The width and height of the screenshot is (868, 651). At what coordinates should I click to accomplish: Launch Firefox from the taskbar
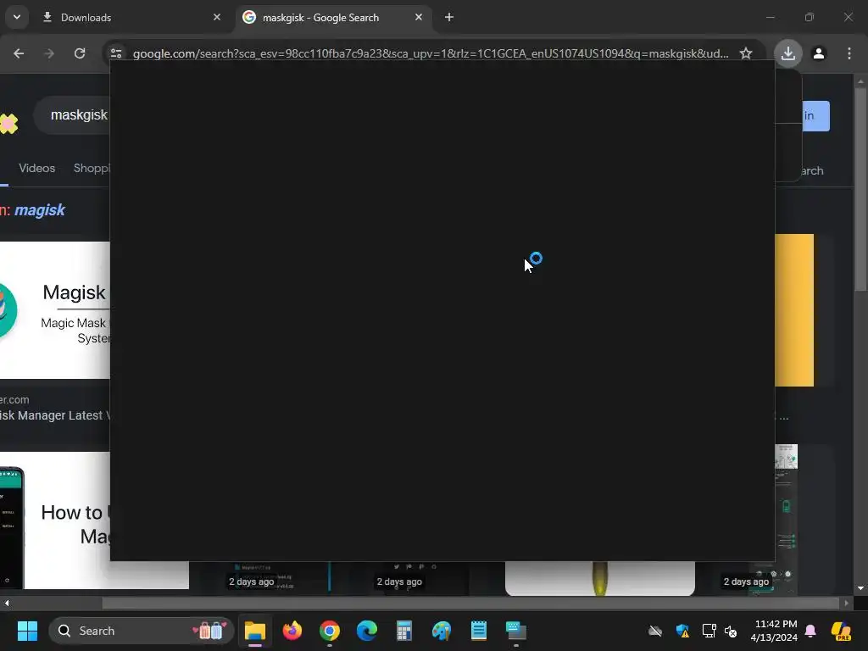click(x=292, y=631)
